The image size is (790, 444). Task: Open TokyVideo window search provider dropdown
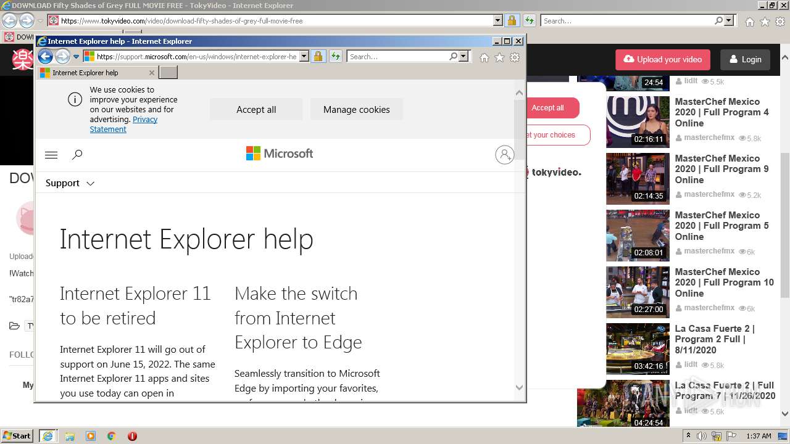(729, 20)
